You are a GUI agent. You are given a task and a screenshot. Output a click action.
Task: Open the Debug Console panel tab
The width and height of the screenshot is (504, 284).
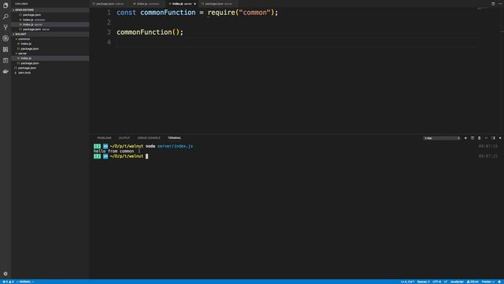point(149,138)
